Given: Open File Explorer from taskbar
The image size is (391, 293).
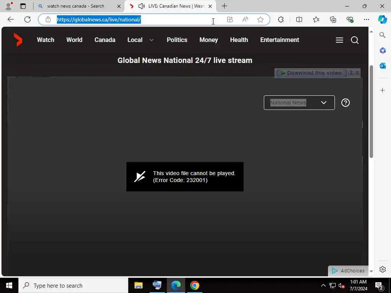Looking at the screenshot, I should [138, 285].
